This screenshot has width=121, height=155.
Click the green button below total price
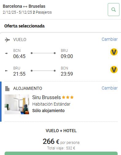tap(61, 153)
